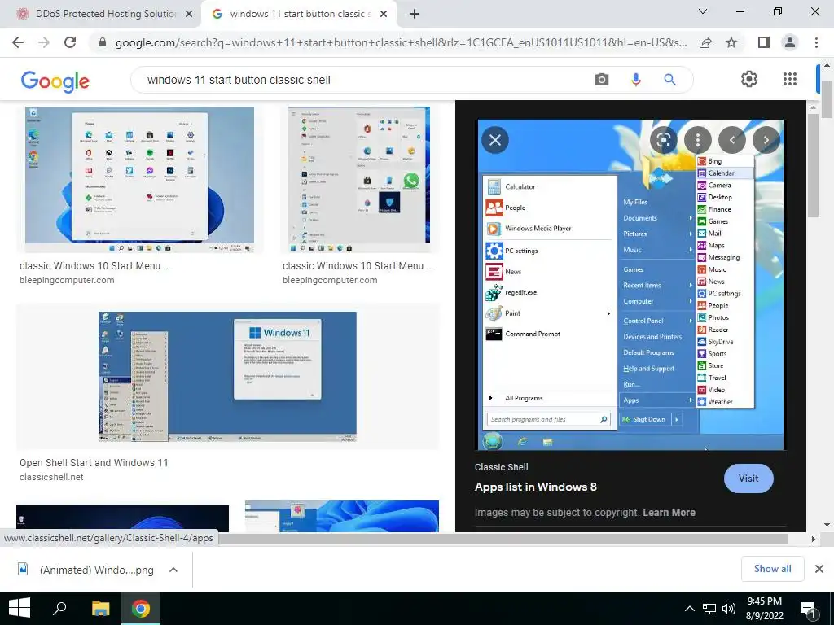Open the notification center icon

click(x=808, y=610)
